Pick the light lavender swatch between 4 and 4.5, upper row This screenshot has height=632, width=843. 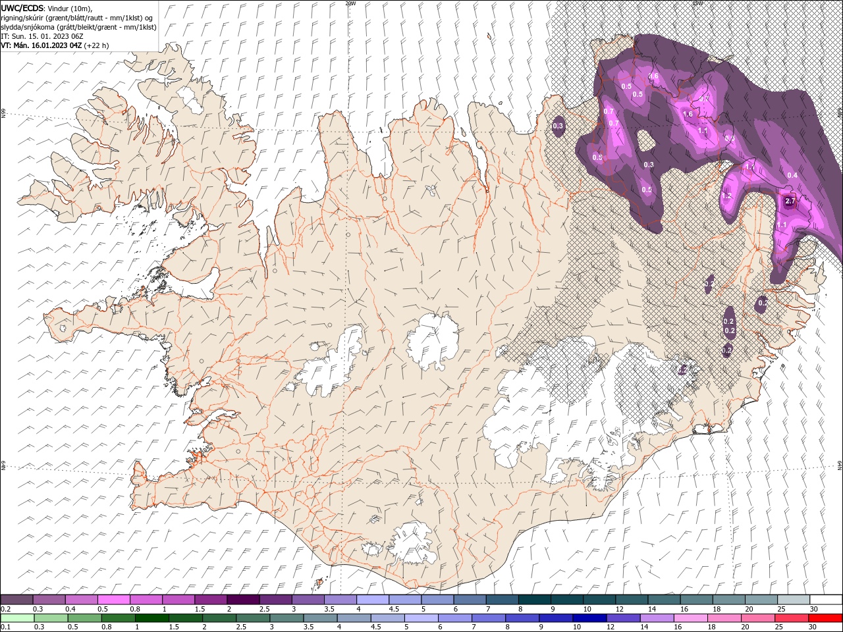[372, 600]
